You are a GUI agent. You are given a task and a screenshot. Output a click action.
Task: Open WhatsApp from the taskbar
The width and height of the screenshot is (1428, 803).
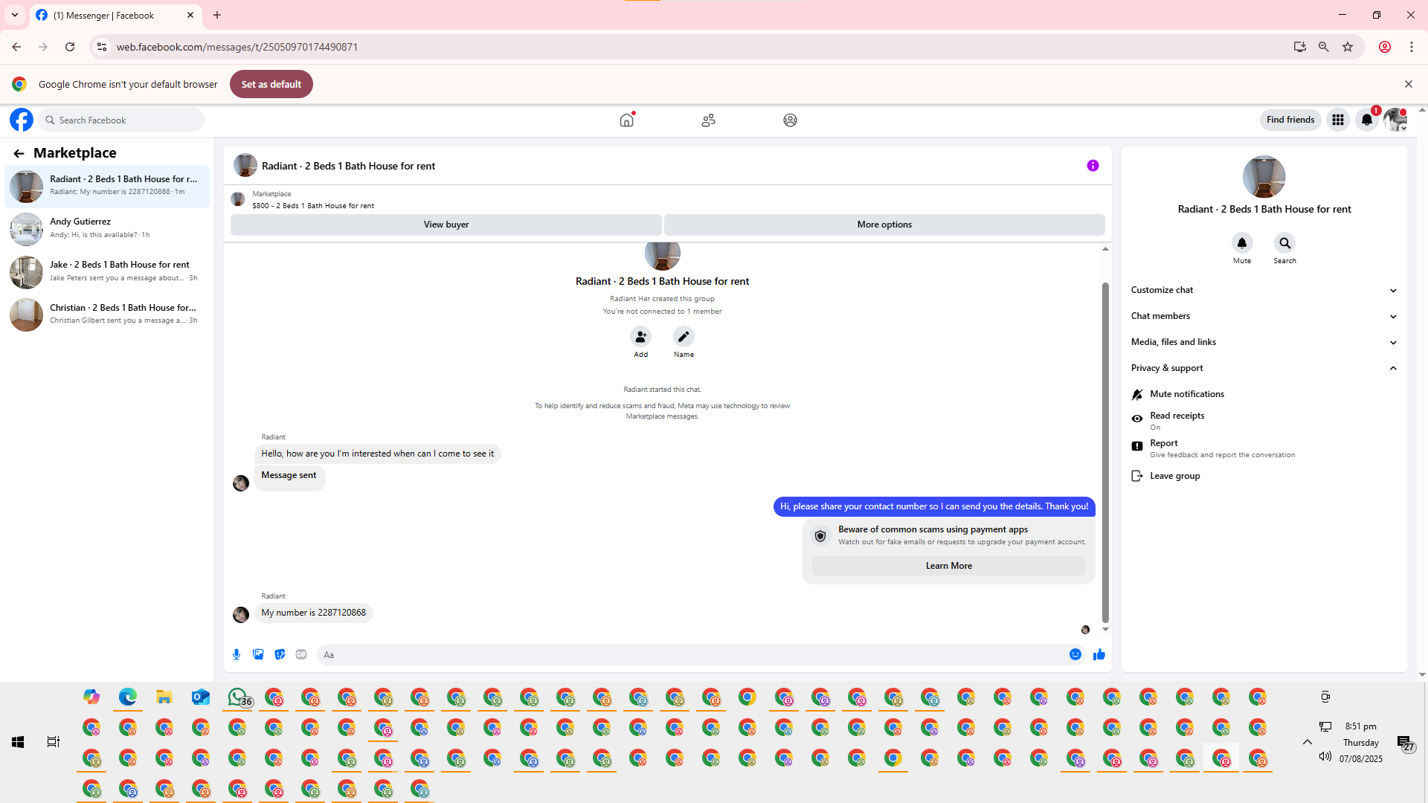pyautogui.click(x=238, y=697)
